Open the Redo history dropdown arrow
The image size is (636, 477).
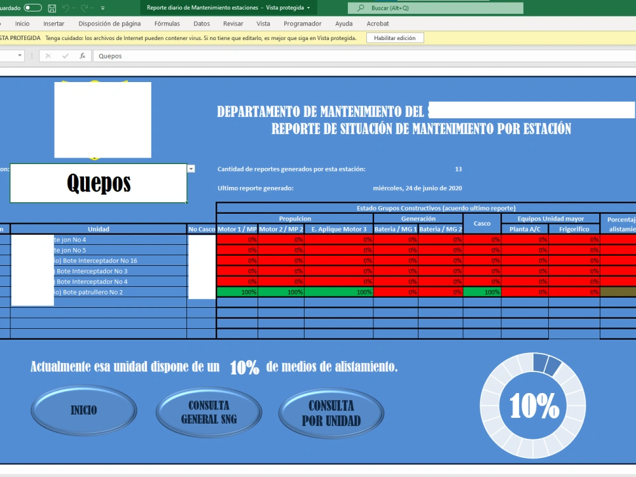coord(92,8)
